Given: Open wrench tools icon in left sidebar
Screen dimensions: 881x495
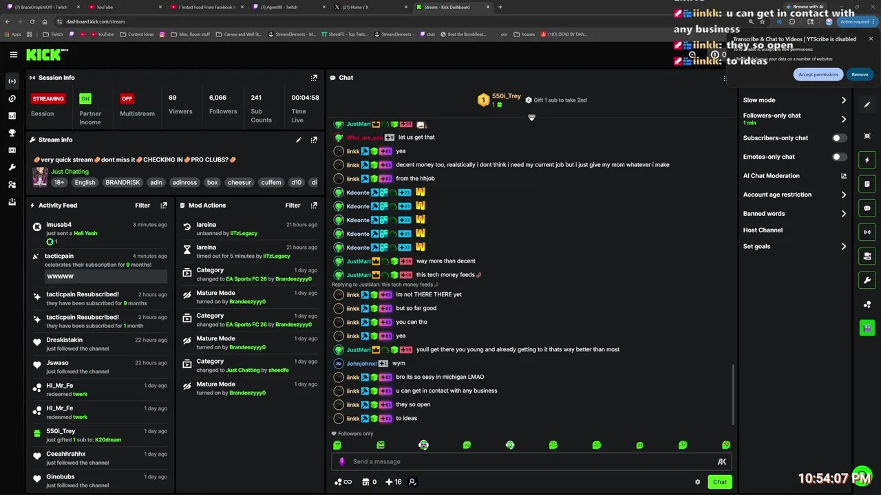Looking at the screenshot, I should [12, 167].
